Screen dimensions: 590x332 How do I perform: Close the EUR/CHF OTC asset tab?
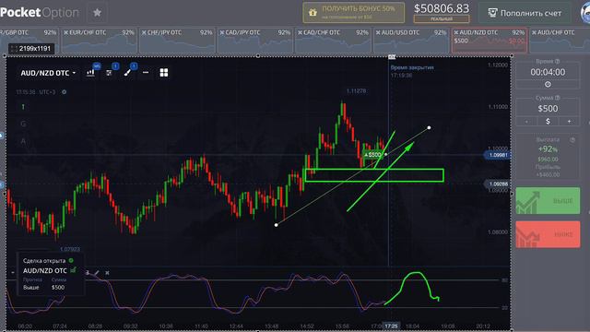coord(65,33)
